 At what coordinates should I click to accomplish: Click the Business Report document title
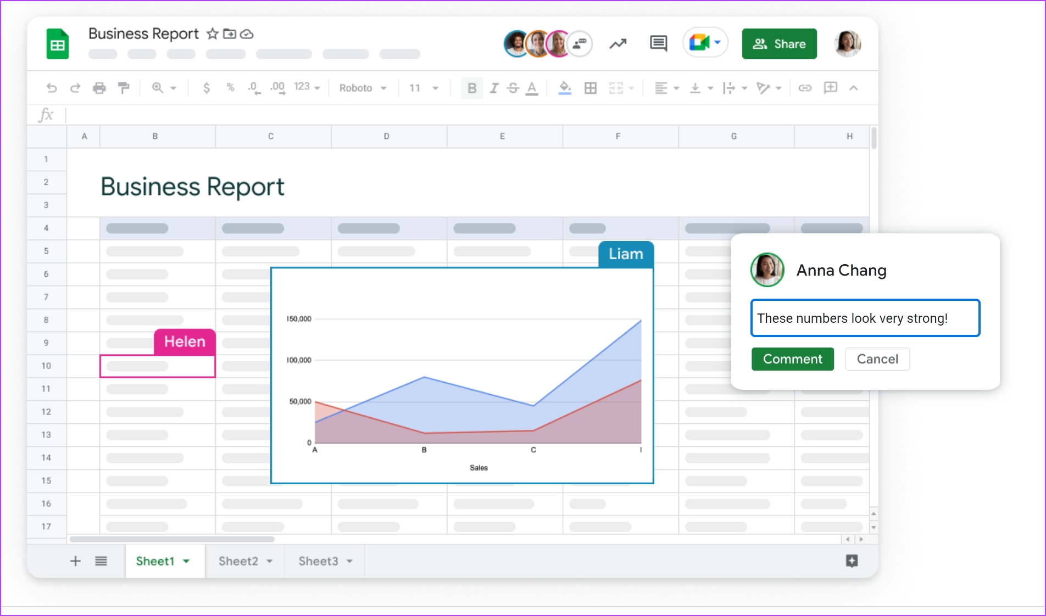[143, 33]
